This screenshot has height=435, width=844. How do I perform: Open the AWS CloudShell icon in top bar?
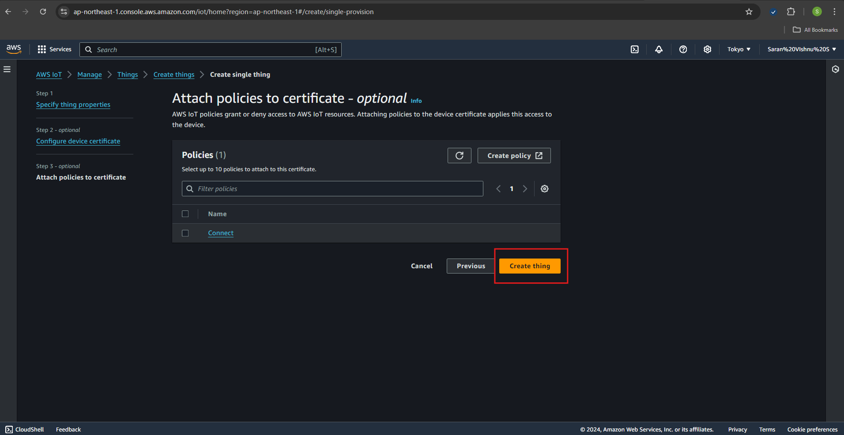pyautogui.click(x=634, y=49)
